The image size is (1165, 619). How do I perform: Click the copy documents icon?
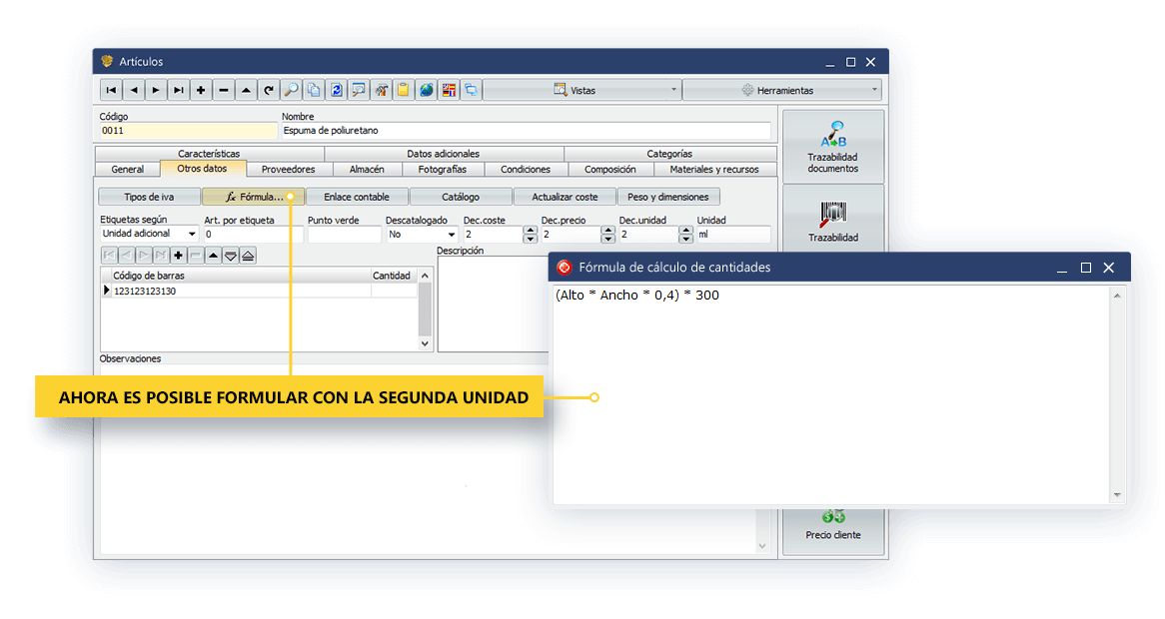(x=314, y=90)
